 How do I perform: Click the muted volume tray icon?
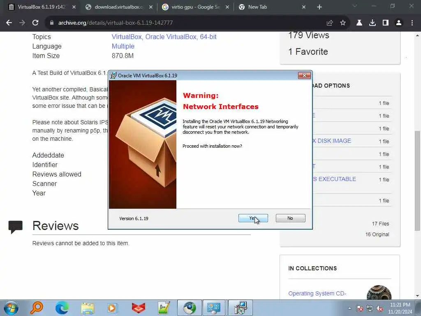(379, 309)
